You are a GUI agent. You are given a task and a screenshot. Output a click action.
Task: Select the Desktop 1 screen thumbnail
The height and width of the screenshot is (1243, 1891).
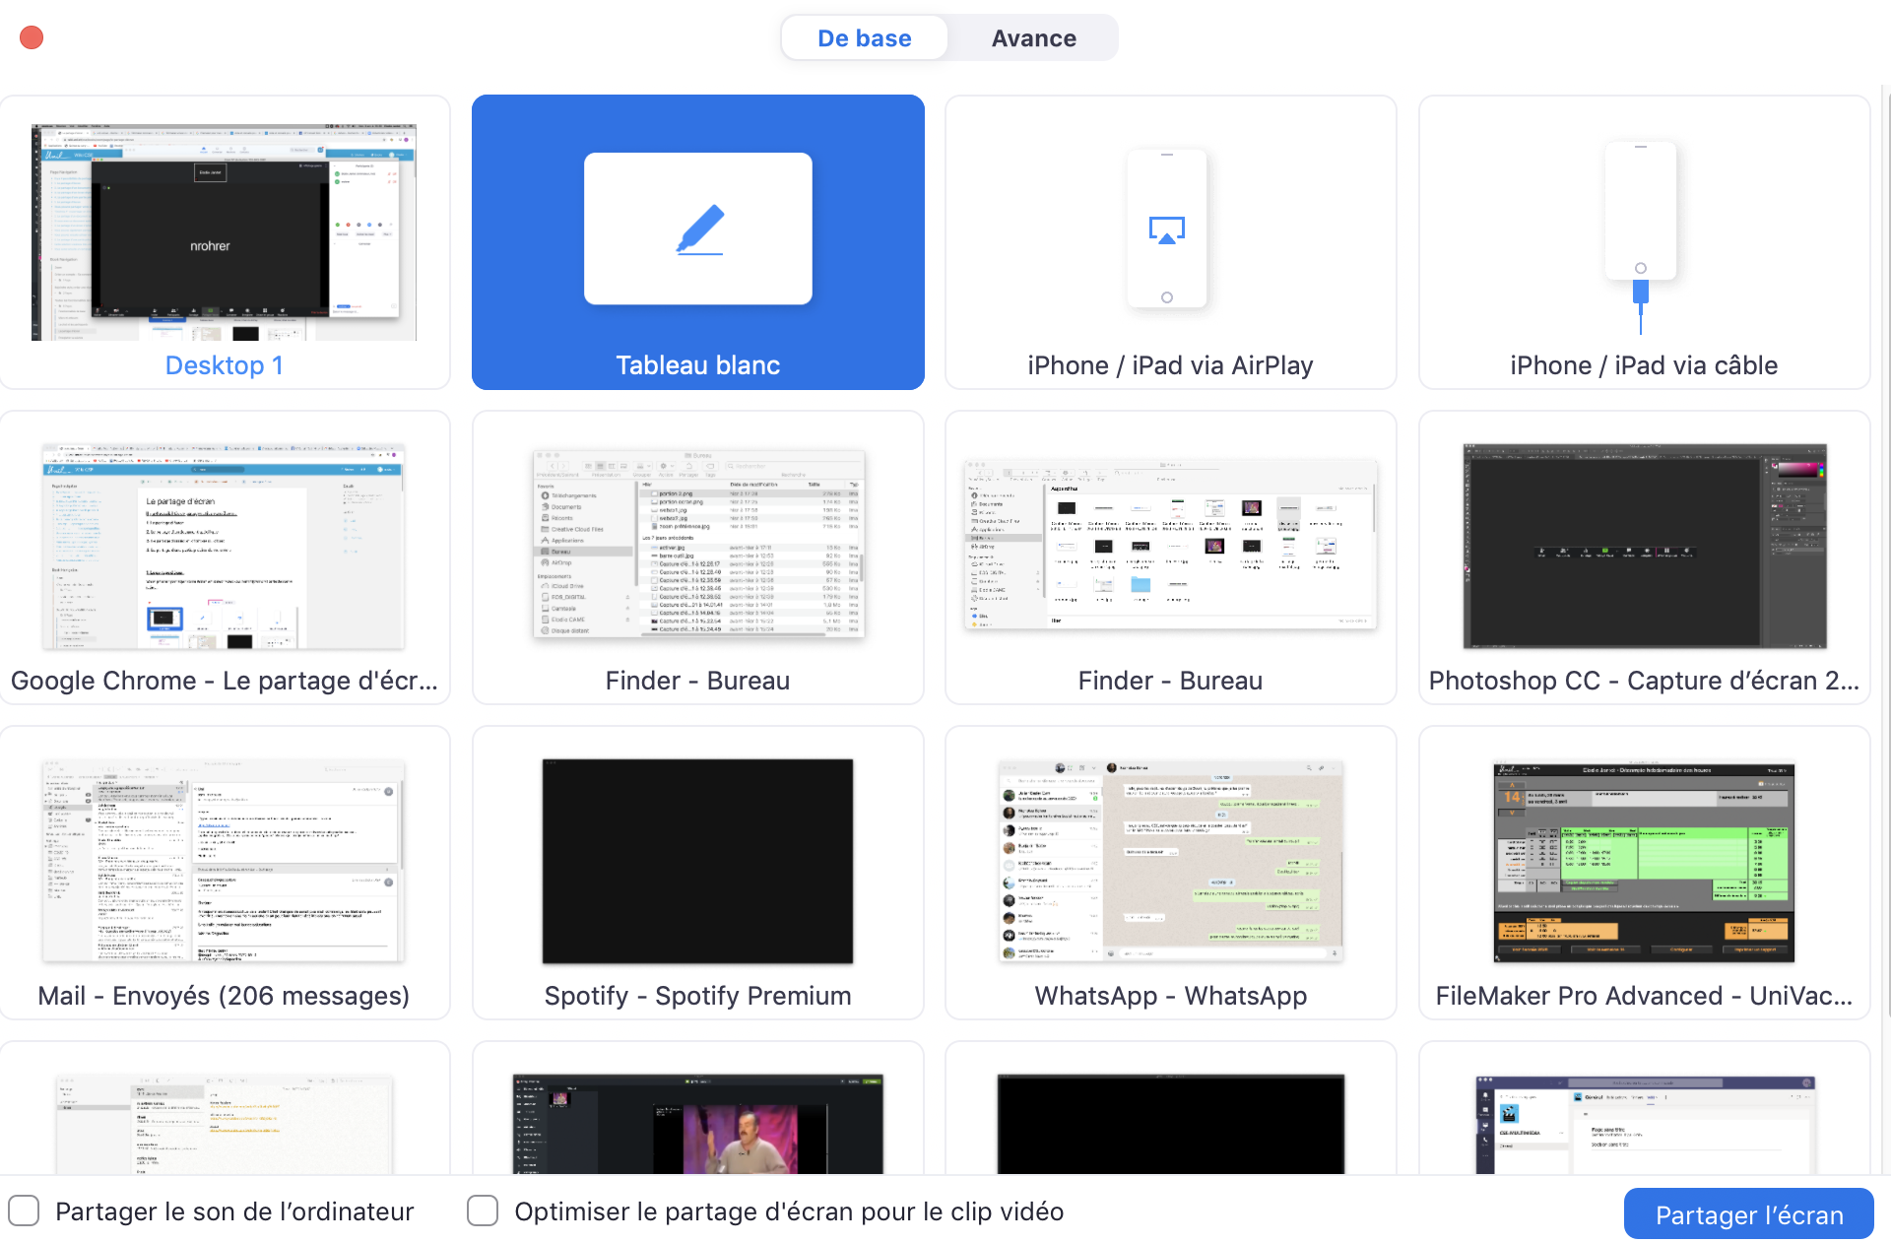point(225,232)
